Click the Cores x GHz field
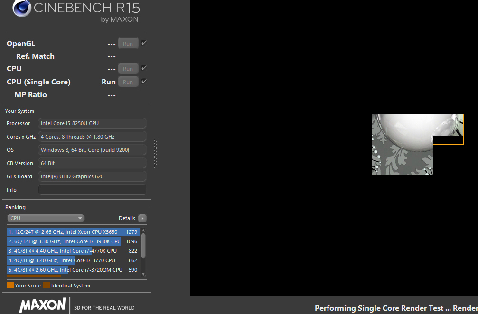 [92, 137]
